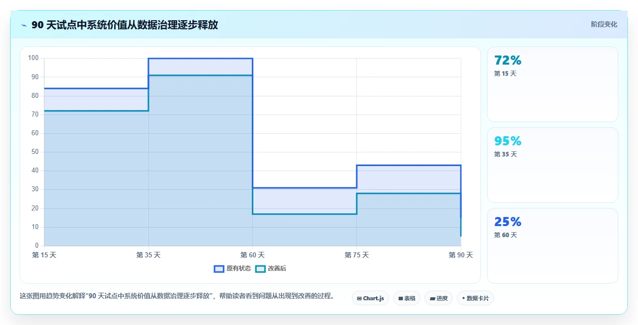Click the description text below the chart
638x325 pixels.
[177, 296]
